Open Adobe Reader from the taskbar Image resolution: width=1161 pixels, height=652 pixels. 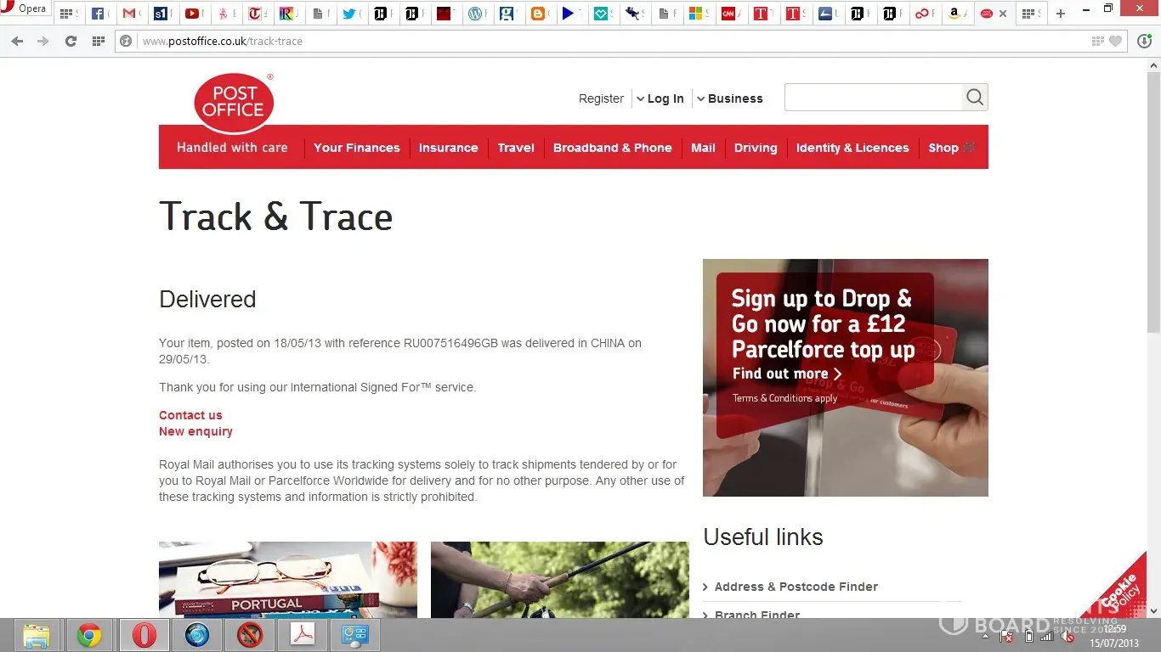click(x=303, y=635)
